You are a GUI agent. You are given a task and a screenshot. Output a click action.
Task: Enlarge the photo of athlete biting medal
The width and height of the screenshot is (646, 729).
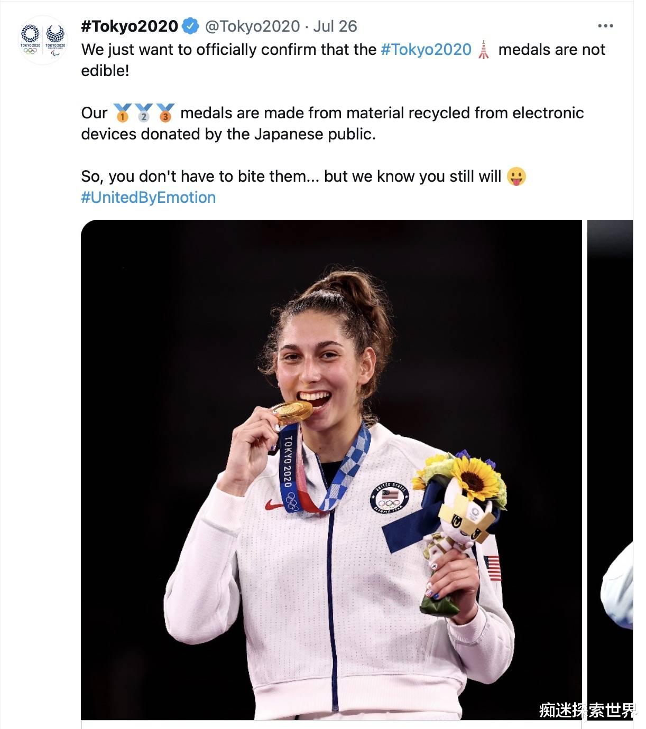pos(331,469)
